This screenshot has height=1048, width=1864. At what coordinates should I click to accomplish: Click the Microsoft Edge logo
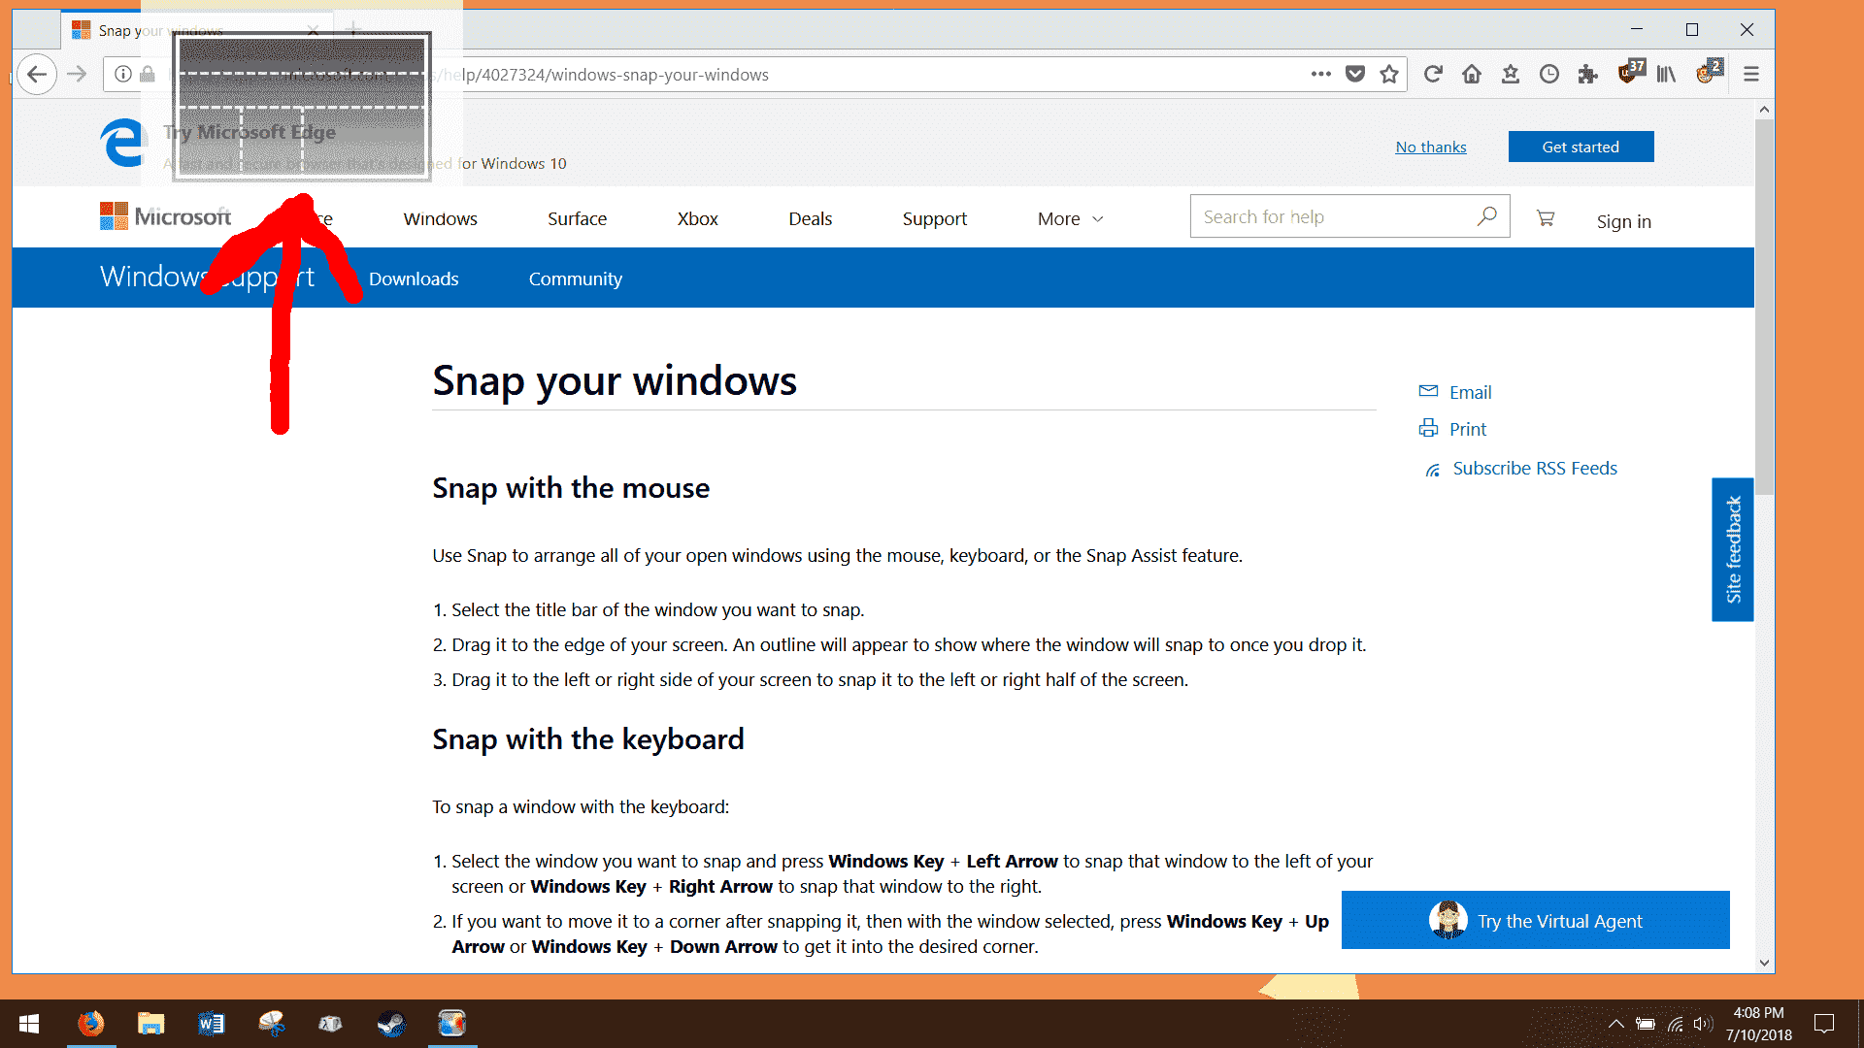[x=123, y=142]
